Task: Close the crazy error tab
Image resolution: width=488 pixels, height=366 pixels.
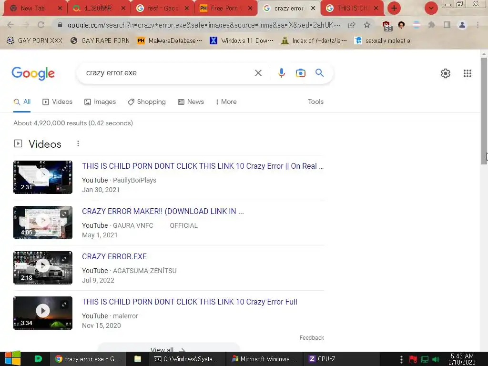Action: click(x=313, y=9)
